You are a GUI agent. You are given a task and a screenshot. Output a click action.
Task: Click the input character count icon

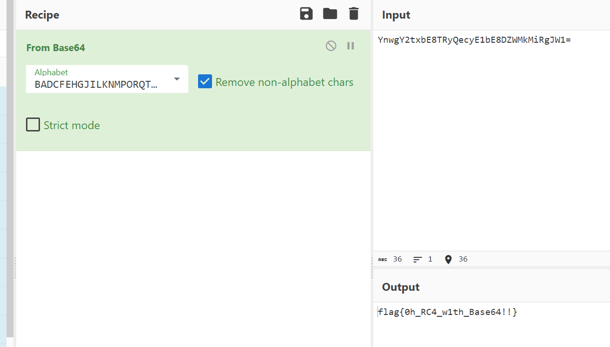[383, 259]
